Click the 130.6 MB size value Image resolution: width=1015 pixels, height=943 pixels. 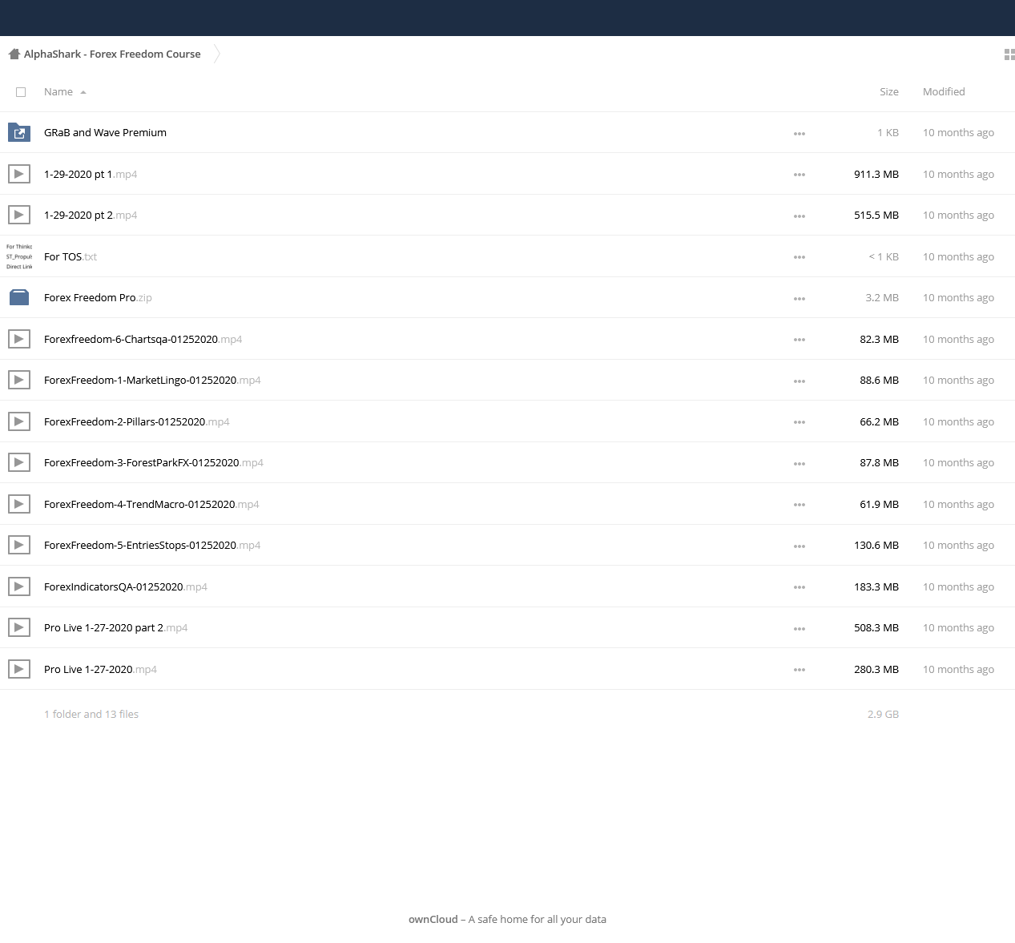click(x=876, y=546)
